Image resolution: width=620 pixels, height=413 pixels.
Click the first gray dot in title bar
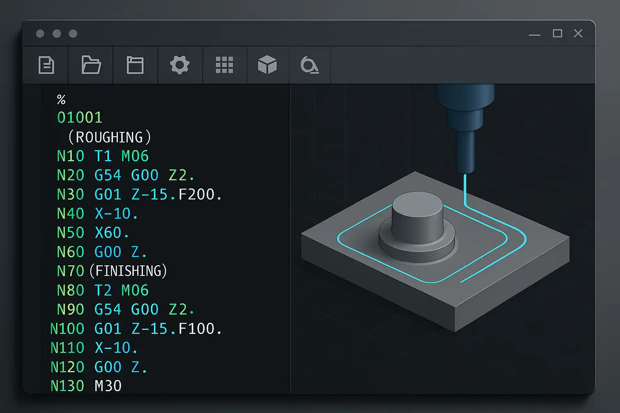click(x=40, y=33)
